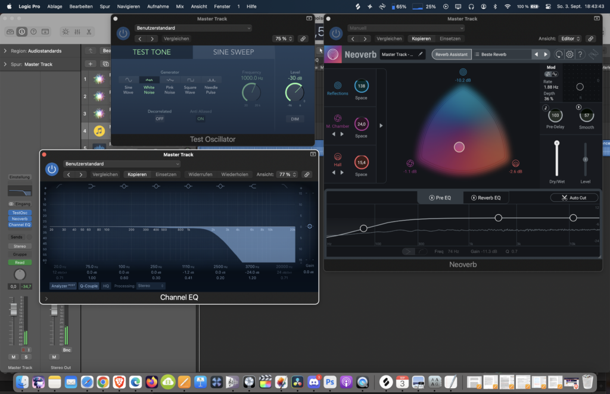
Task: Open the Manuell preset dropdown in Neoverb window
Action: [x=406, y=28]
